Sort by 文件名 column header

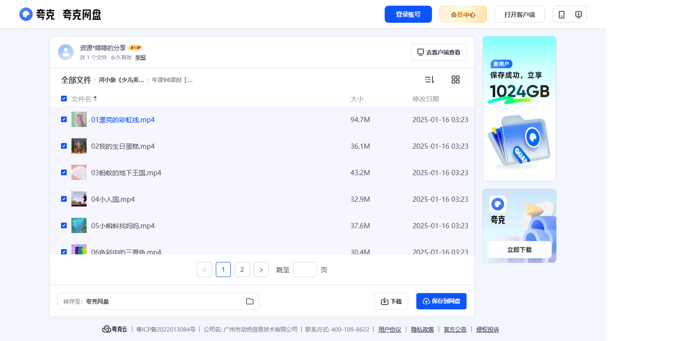[84, 99]
